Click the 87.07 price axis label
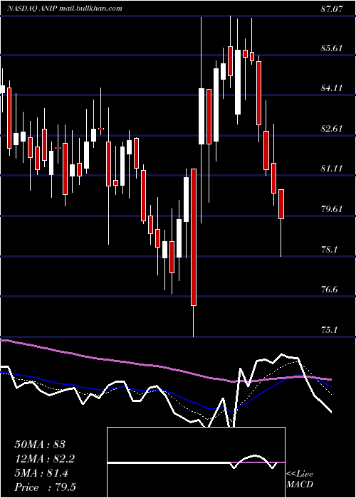Image resolution: width=356 pixels, height=498 pixels. pos(333,9)
